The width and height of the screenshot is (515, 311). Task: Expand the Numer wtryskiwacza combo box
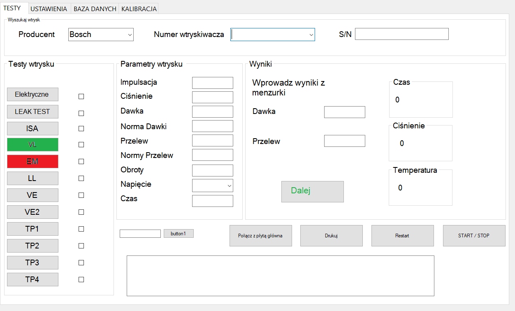click(311, 35)
